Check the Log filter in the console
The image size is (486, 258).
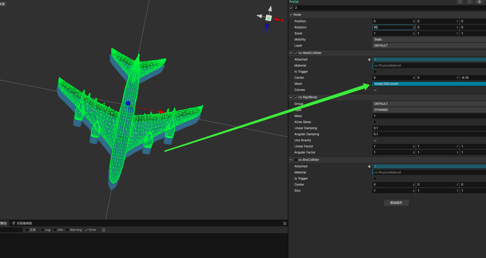[43, 230]
